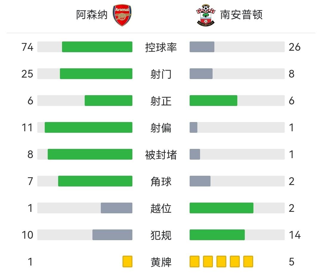Select the 射正 shots on target label

(161, 101)
